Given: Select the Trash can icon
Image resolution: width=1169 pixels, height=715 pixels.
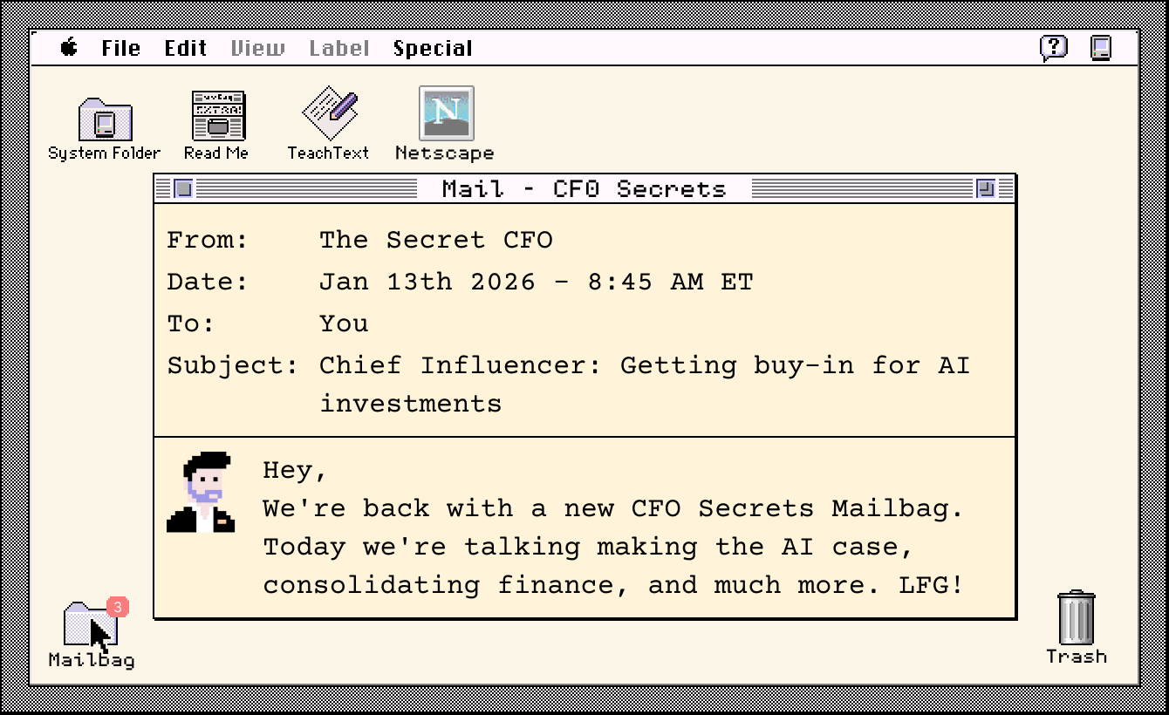Looking at the screenshot, I should 1076,617.
